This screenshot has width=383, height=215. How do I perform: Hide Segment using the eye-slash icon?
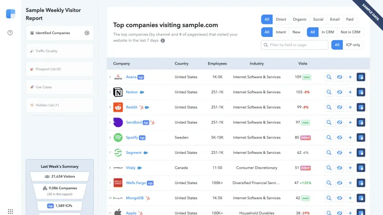(339, 152)
